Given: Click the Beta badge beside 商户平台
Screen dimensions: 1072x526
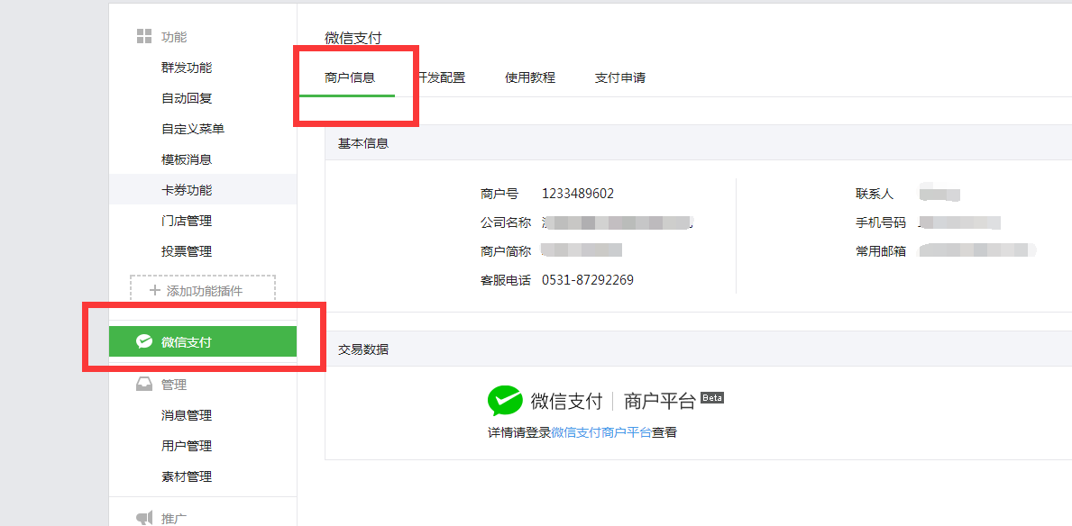Looking at the screenshot, I should click(712, 398).
